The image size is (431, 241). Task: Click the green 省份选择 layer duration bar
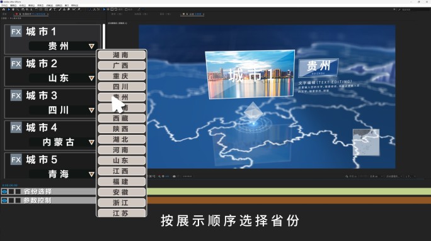tap(289, 191)
